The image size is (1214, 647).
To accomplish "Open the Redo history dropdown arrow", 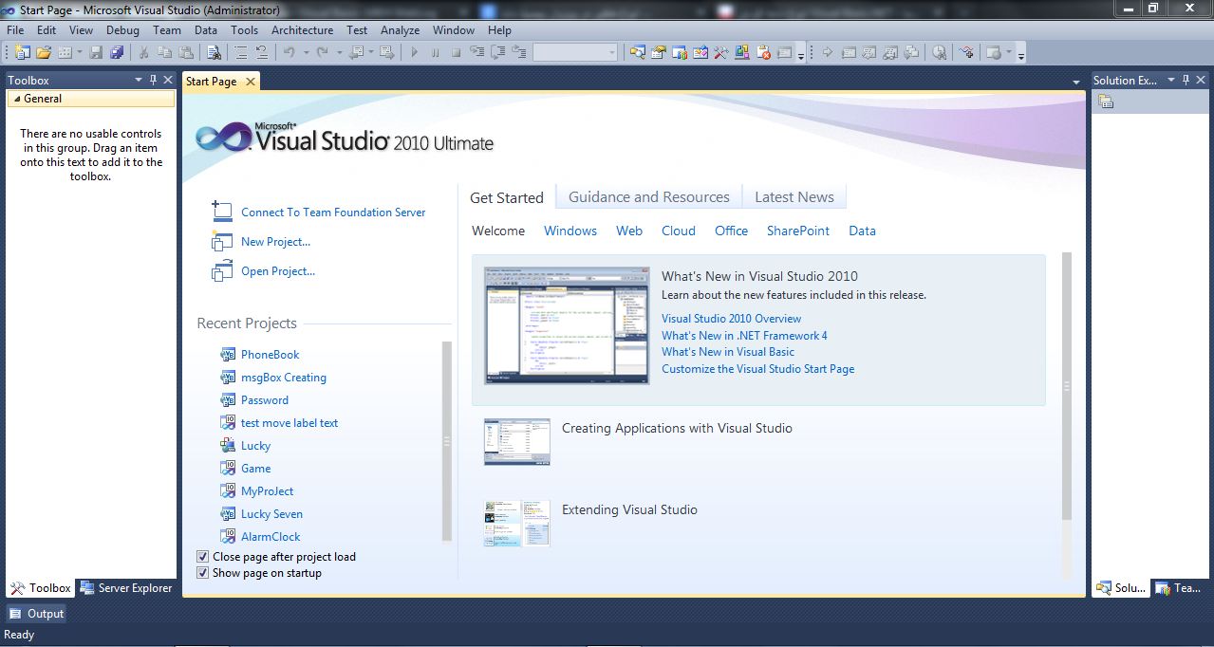I will click(x=339, y=52).
